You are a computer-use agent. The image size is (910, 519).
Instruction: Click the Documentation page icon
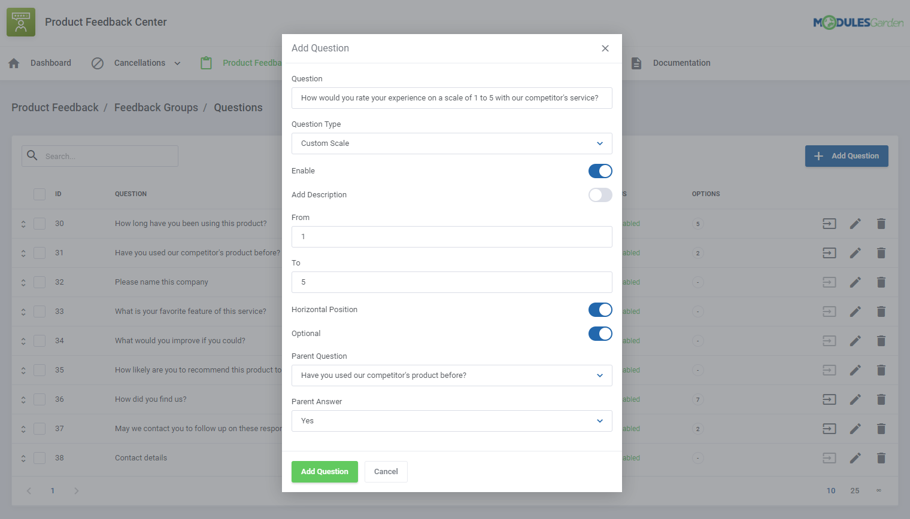click(x=636, y=63)
